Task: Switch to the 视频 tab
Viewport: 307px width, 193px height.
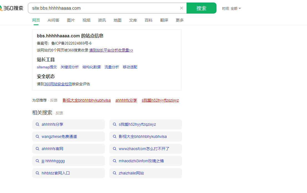Action: pos(86,20)
